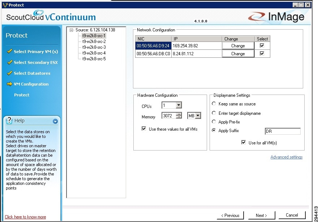318x222 pixels.
Task: Click the Protect window title icon
Action: pyautogui.click(x=5, y=5)
